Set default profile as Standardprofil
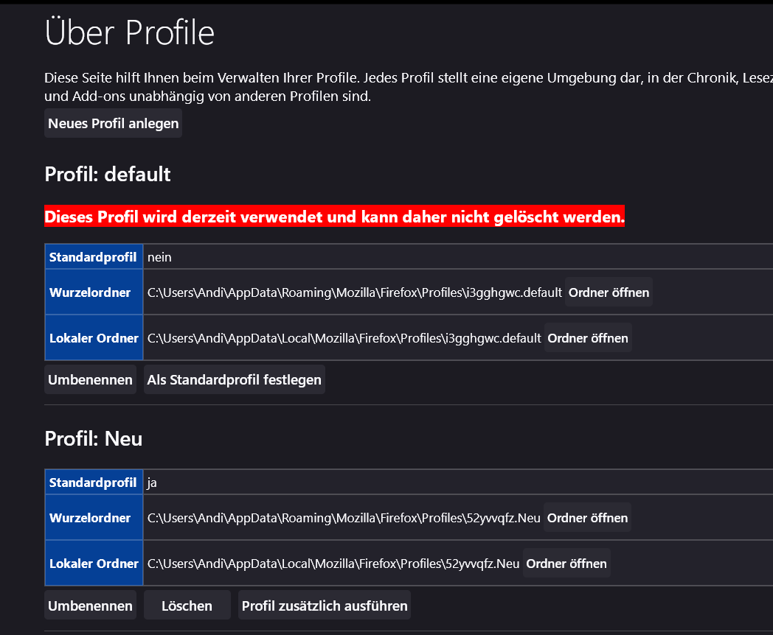Image resolution: width=773 pixels, height=635 pixels. point(234,379)
